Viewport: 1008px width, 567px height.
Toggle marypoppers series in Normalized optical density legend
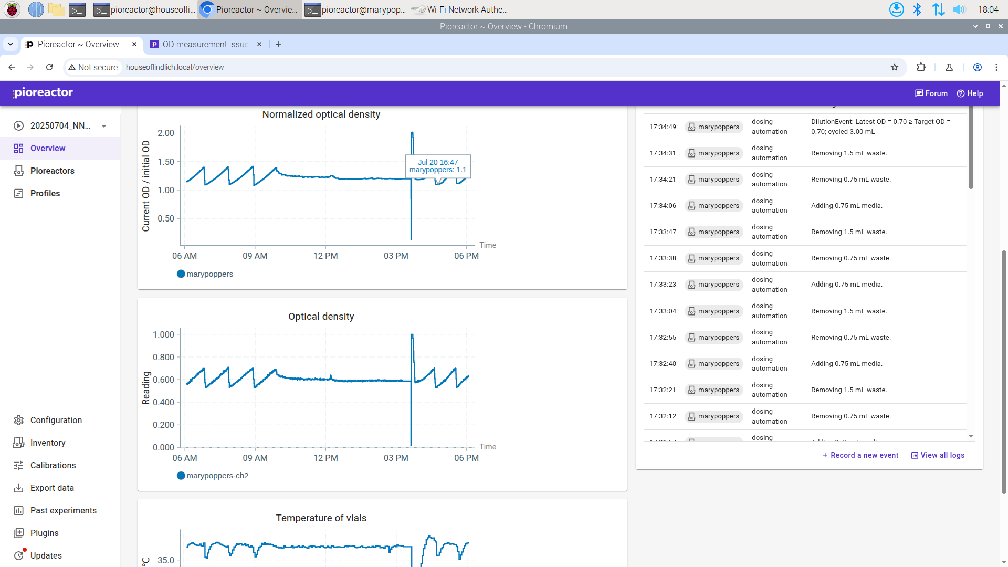click(205, 274)
